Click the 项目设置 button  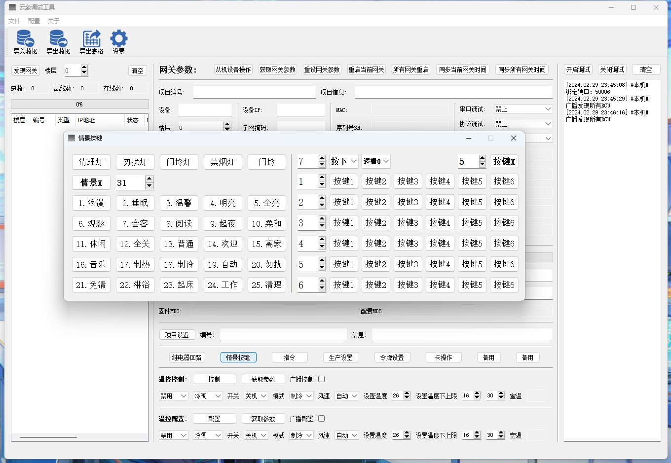coord(177,335)
